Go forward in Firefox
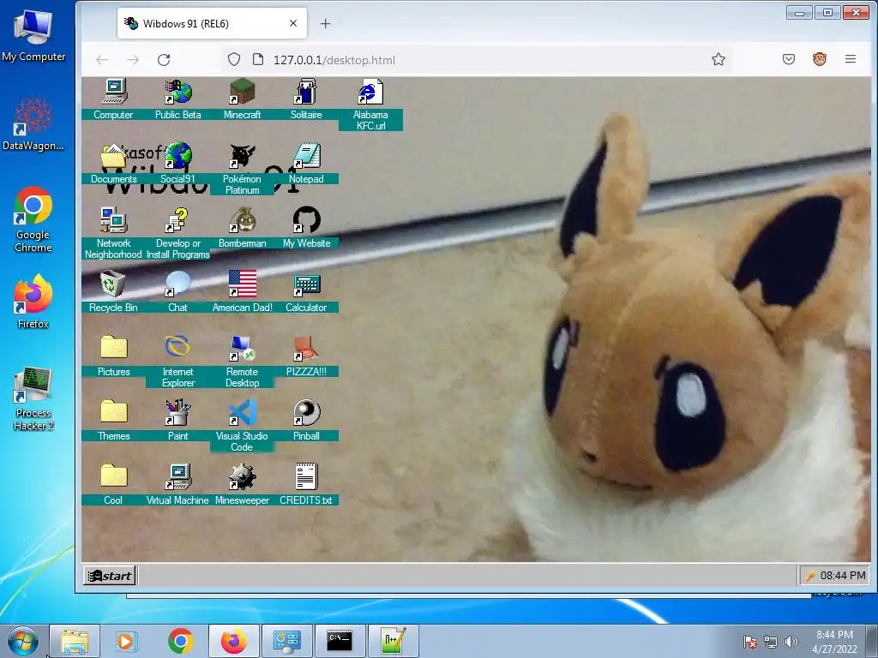This screenshot has height=658, width=878. 133,59
